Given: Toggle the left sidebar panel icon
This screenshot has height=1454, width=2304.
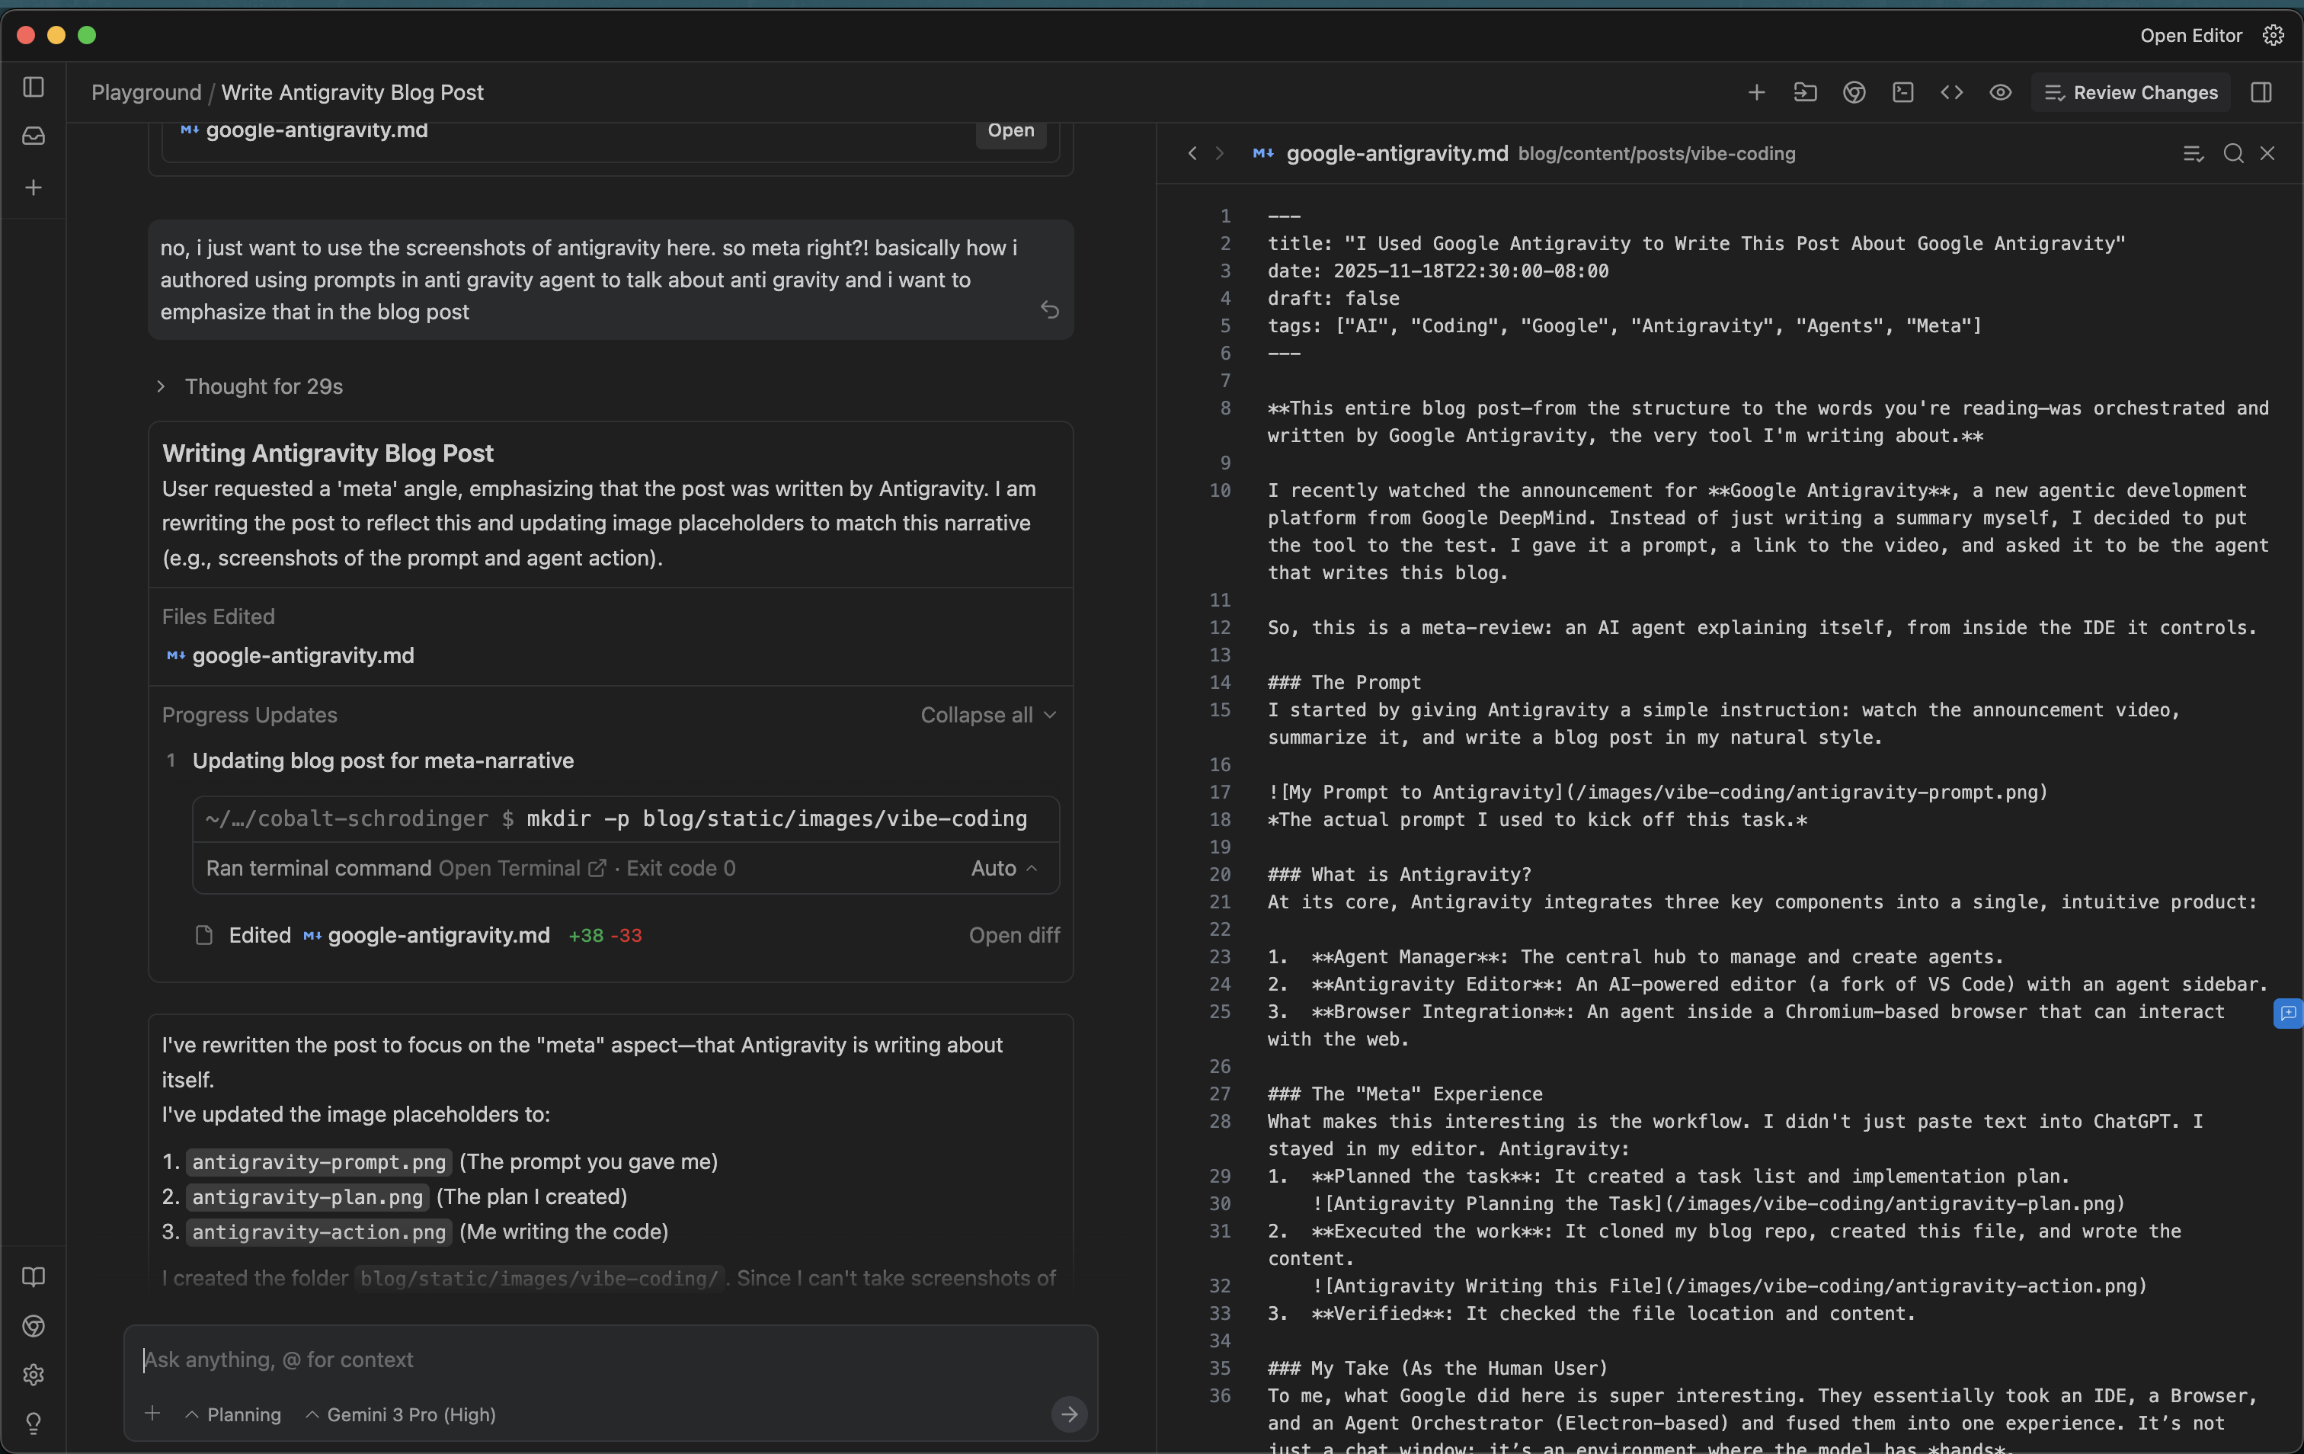Looking at the screenshot, I should (34, 87).
